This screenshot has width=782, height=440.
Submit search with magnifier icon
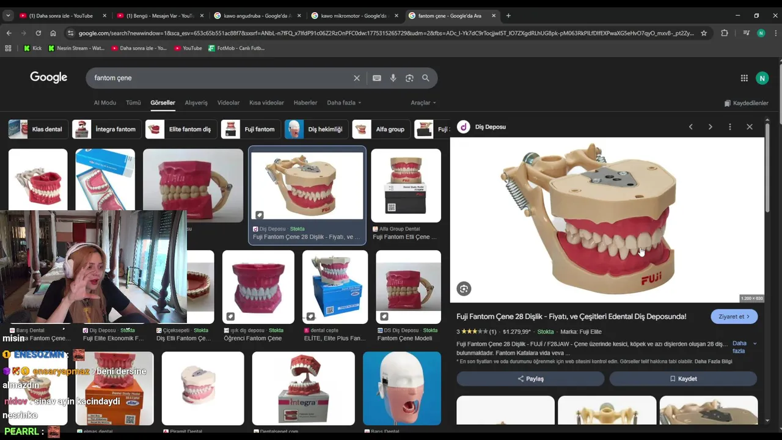pos(426,78)
